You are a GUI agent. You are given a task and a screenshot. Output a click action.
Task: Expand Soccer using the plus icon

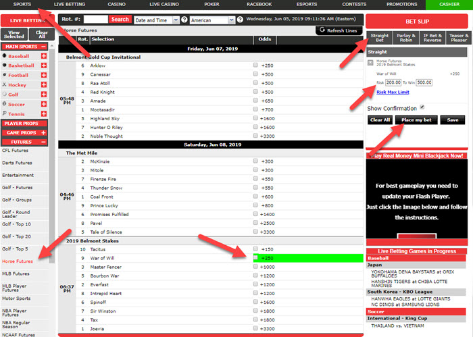(x=44, y=104)
